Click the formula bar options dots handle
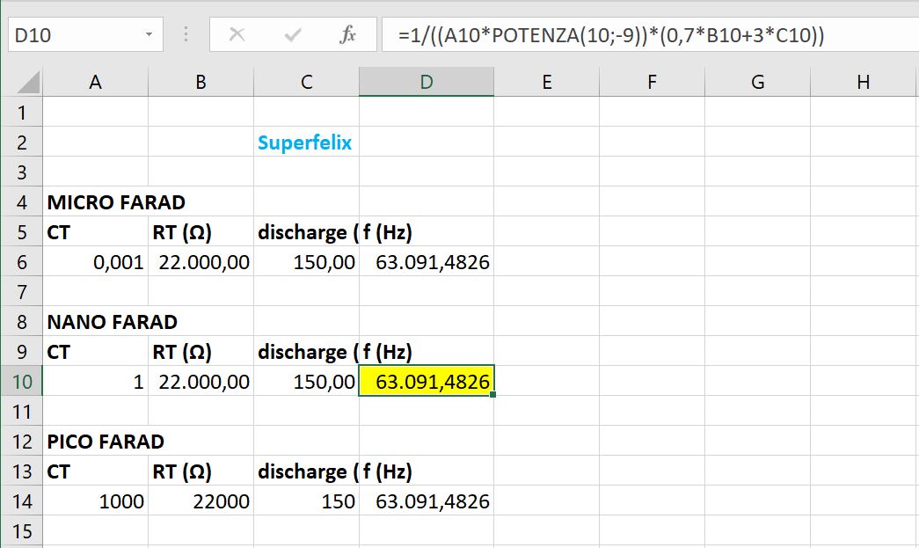919x548 pixels. (186, 35)
